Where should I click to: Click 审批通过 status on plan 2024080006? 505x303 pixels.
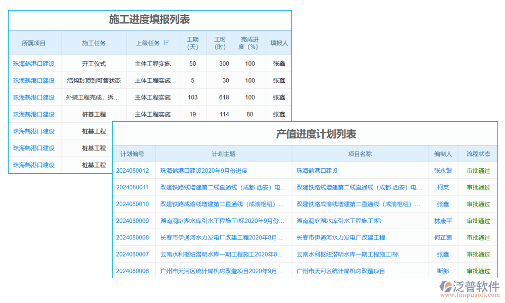[478, 271]
